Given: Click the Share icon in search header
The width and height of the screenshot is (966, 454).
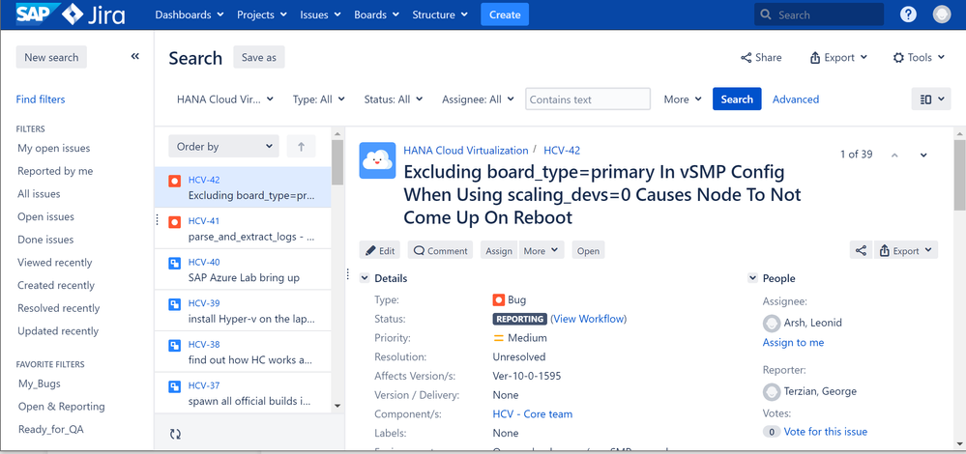Looking at the screenshot, I should 746,58.
